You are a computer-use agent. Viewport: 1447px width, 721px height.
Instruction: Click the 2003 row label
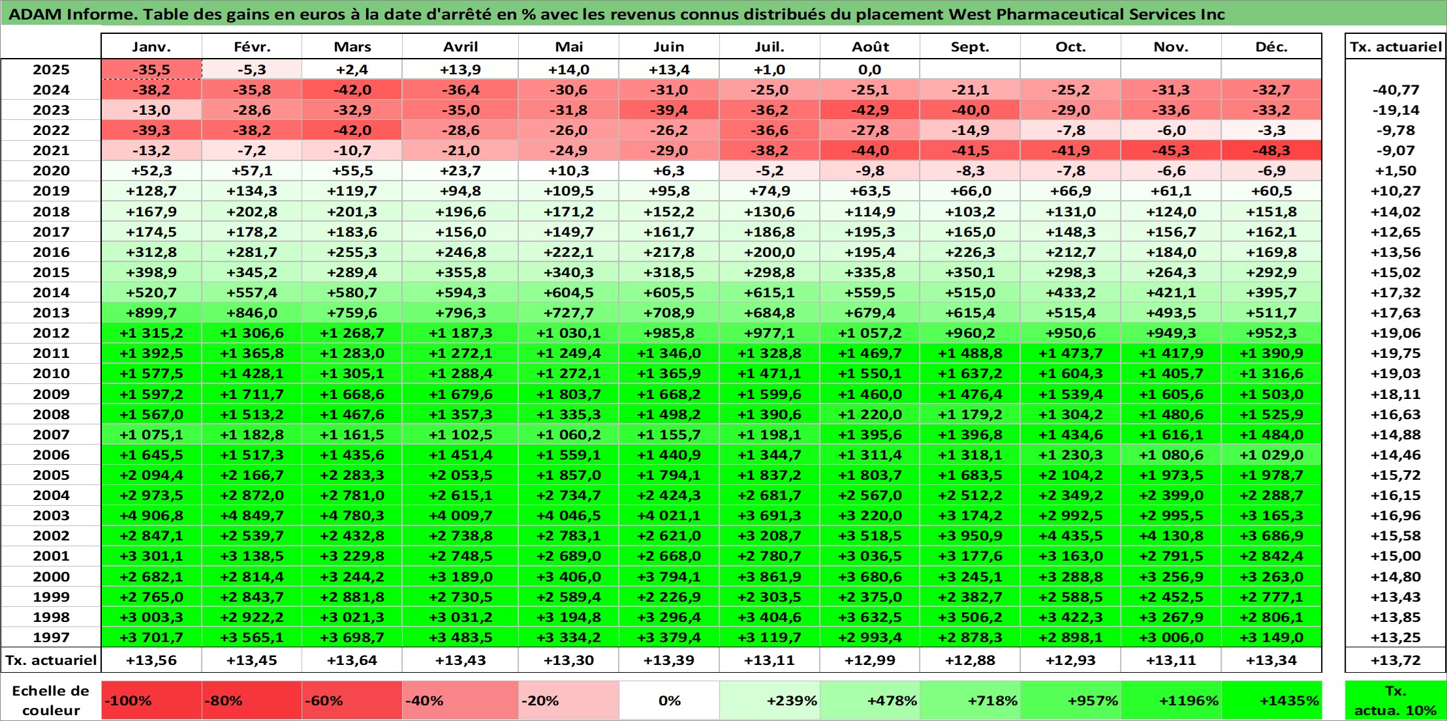(51, 516)
